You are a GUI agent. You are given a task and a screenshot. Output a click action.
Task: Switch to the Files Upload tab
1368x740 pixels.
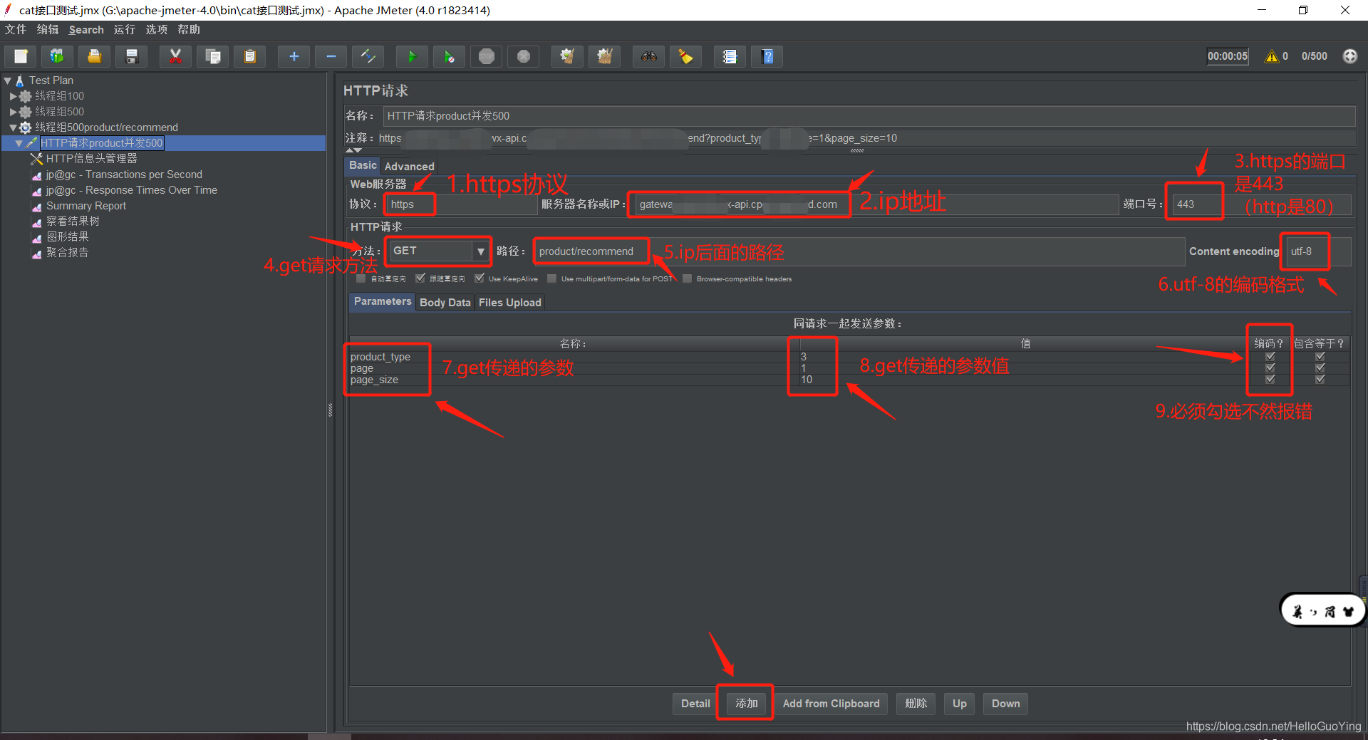click(x=510, y=303)
